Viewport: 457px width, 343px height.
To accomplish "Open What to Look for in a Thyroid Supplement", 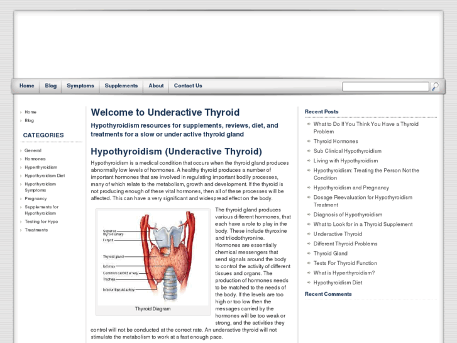I will [x=363, y=225].
